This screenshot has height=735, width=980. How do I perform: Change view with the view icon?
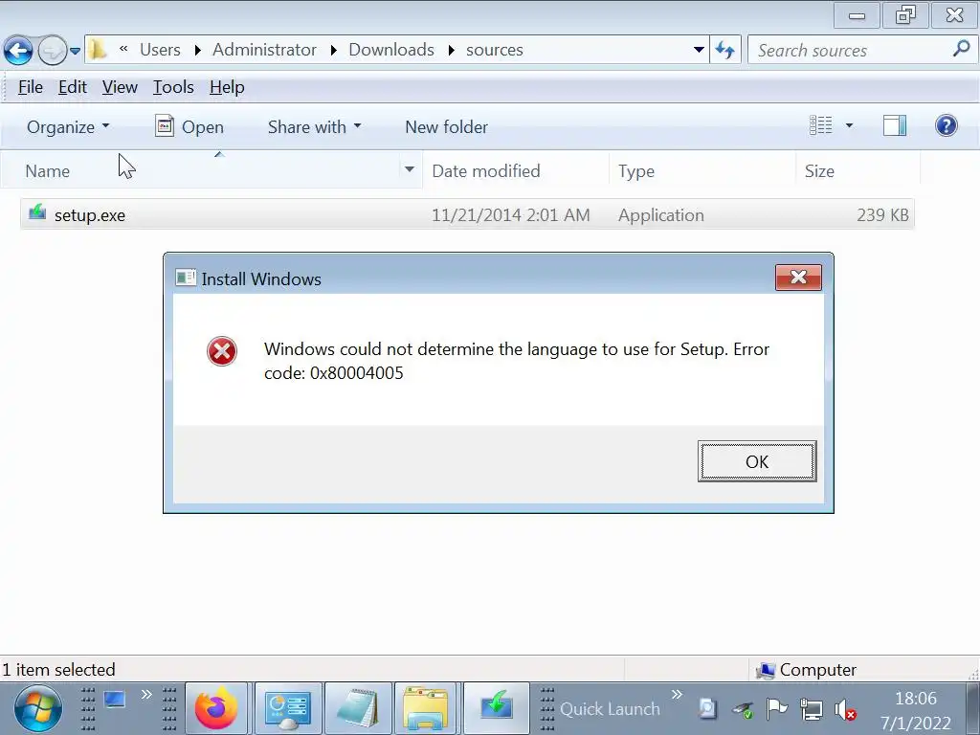click(820, 125)
